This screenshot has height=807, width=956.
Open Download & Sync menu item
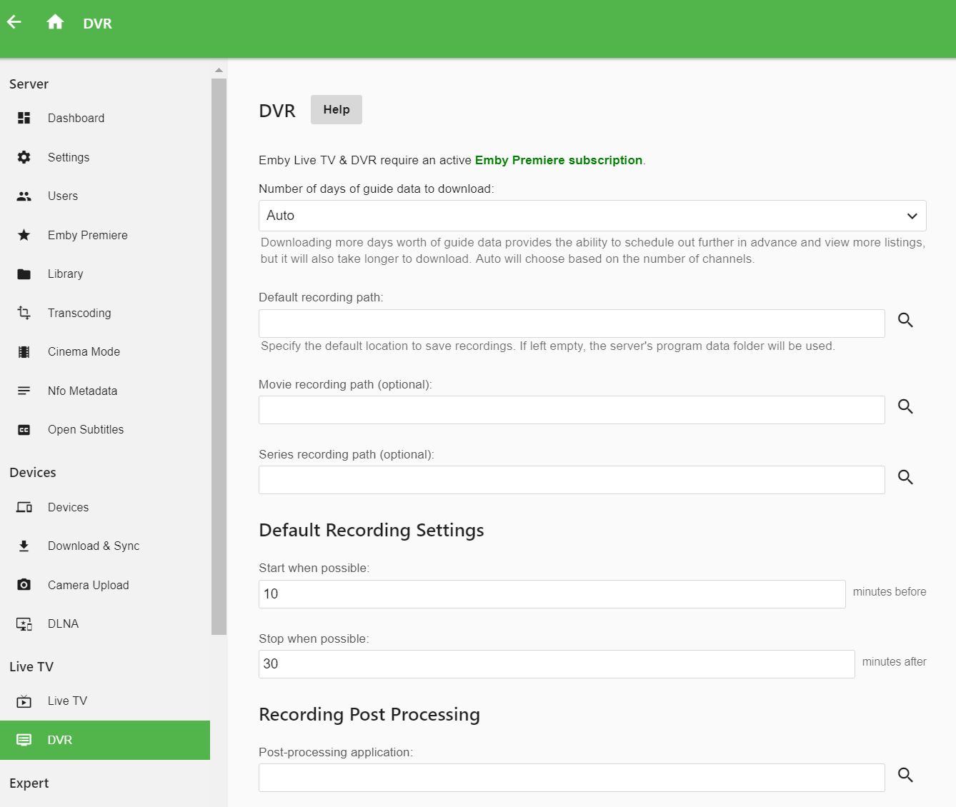tap(105, 546)
